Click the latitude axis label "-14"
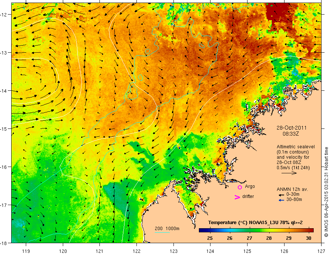329x254 pixels. (x=4, y=91)
